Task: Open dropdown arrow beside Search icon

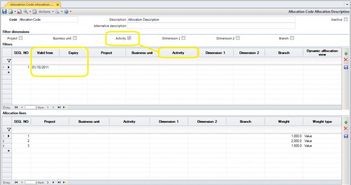Action: 30,12
